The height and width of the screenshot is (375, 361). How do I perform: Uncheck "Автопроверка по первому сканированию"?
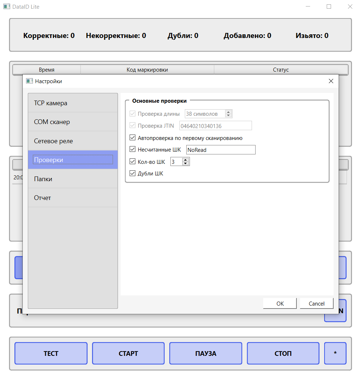tap(132, 138)
